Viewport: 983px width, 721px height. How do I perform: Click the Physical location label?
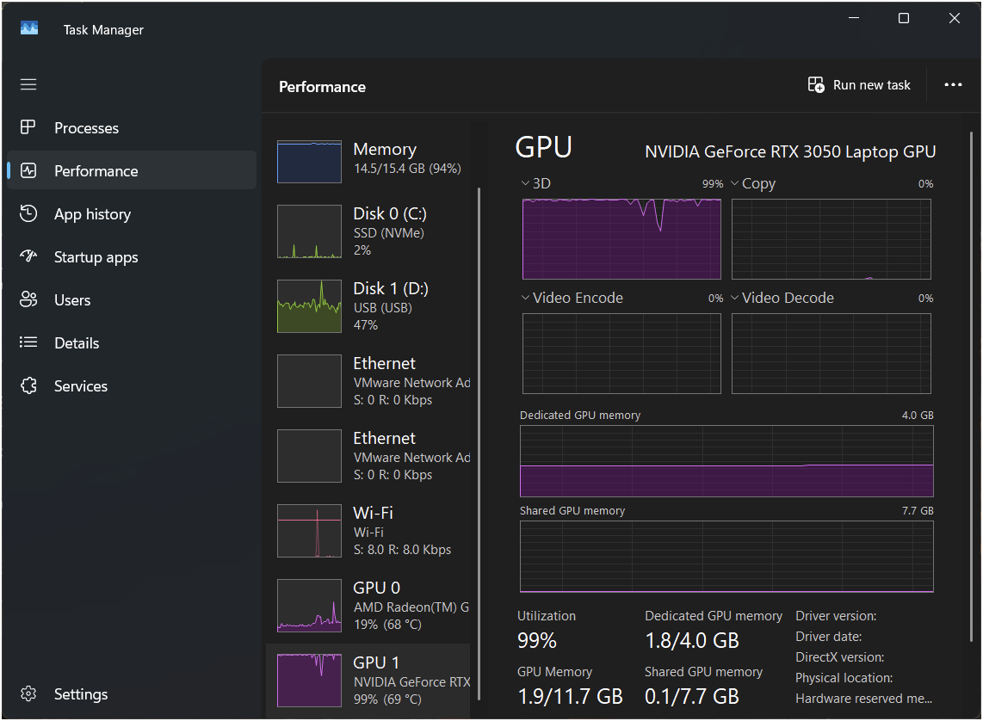pos(844,678)
